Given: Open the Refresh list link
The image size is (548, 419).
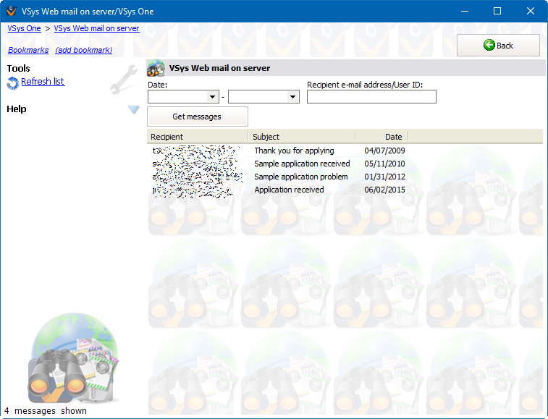Looking at the screenshot, I should (43, 82).
